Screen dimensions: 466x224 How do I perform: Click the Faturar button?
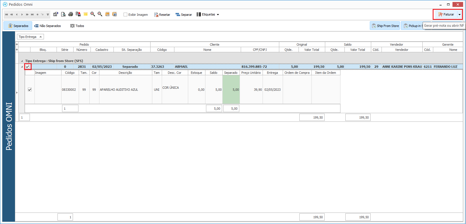point(446,14)
